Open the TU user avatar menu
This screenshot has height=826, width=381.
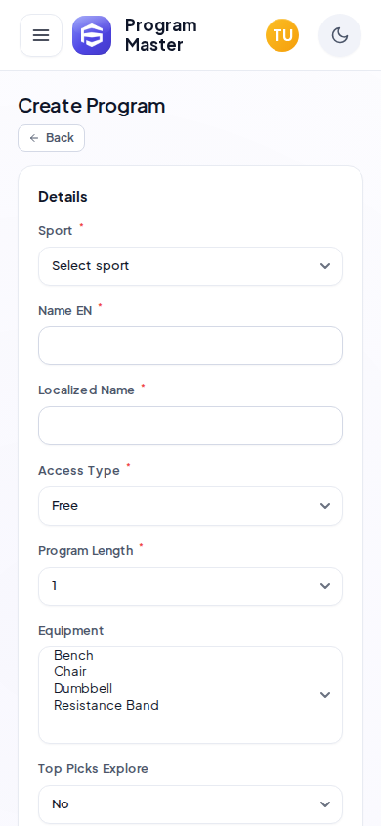tap(282, 35)
